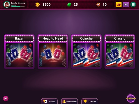Tap the crown token icon
The height and width of the screenshot is (104, 139).
click(98, 5)
